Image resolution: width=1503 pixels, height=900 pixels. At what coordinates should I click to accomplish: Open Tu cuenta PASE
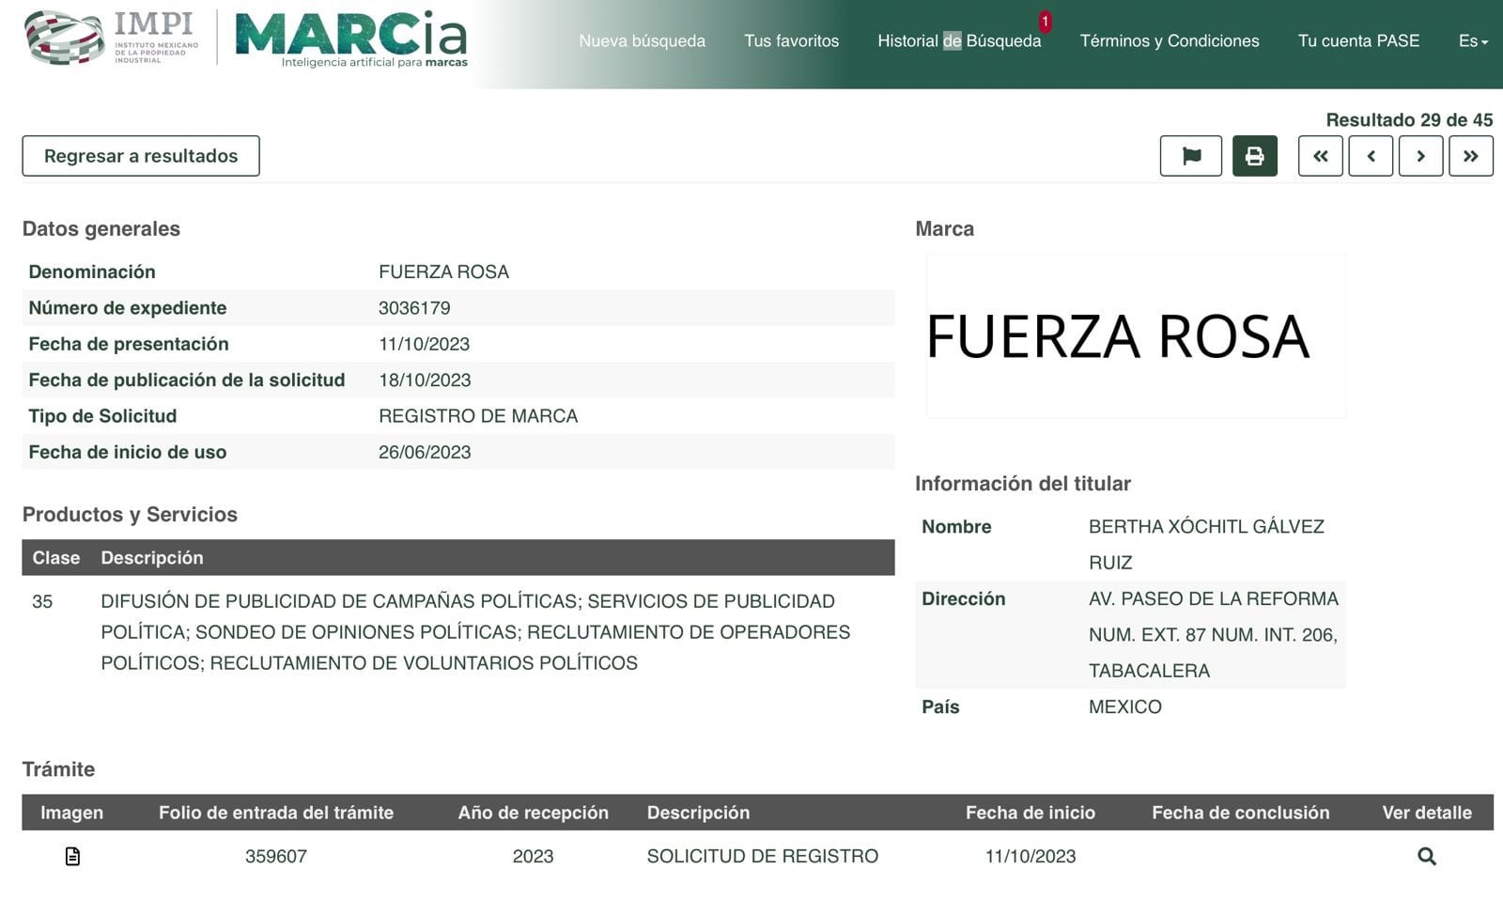click(x=1358, y=41)
